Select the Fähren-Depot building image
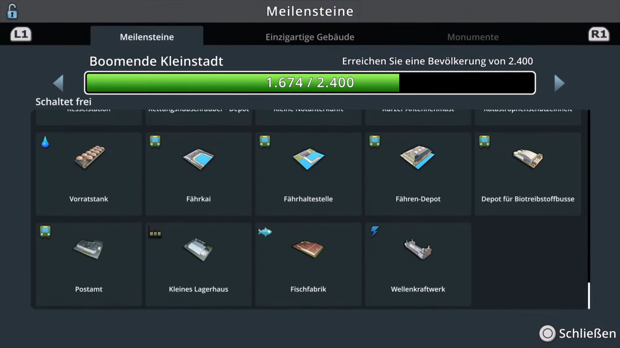The width and height of the screenshot is (620, 348). click(418, 157)
